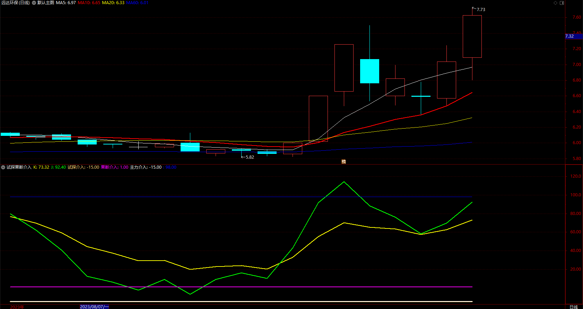
Task: Click the 榜 marker below the candlesticks
Action: (x=343, y=161)
